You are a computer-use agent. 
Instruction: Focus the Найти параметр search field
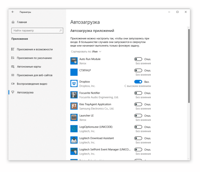point(37,30)
